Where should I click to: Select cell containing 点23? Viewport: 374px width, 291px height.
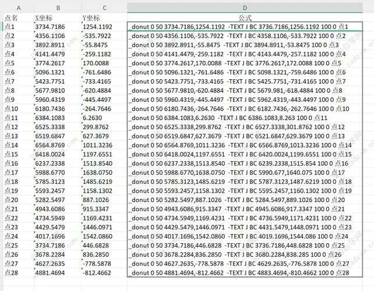click(19, 227)
